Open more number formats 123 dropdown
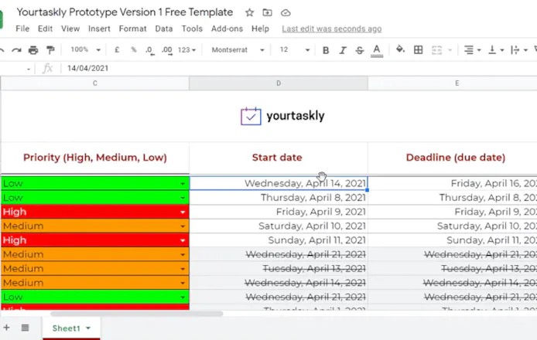Image resolution: width=537 pixels, height=340 pixels. tap(186, 50)
